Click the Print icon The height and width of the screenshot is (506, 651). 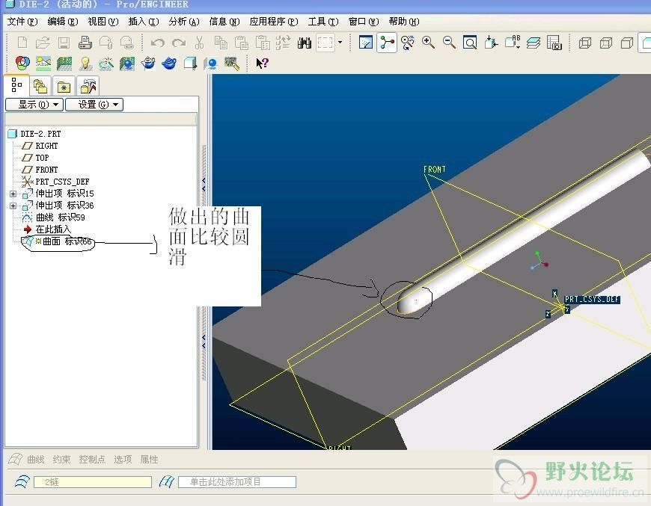pyautogui.click(x=85, y=43)
